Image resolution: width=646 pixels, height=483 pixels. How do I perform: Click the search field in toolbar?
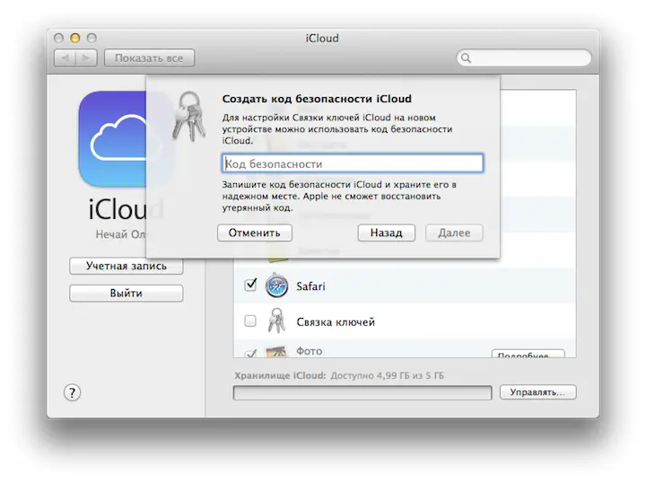point(524,57)
